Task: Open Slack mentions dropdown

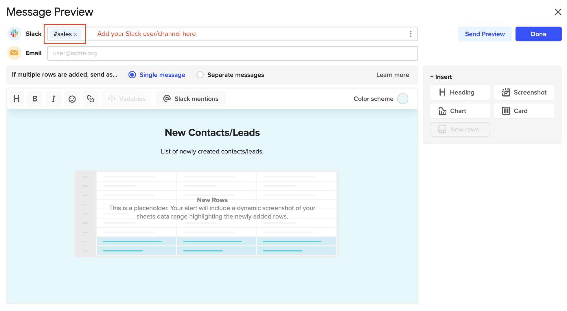Action: (x=191, y=99)
